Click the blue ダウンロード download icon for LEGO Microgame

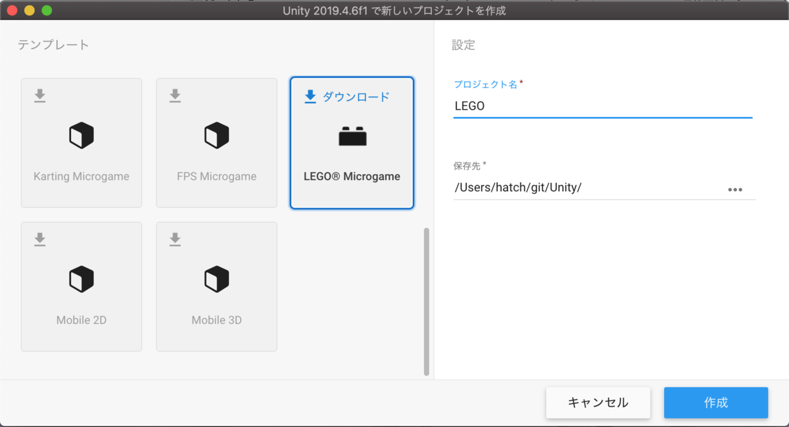pos(310,96)
